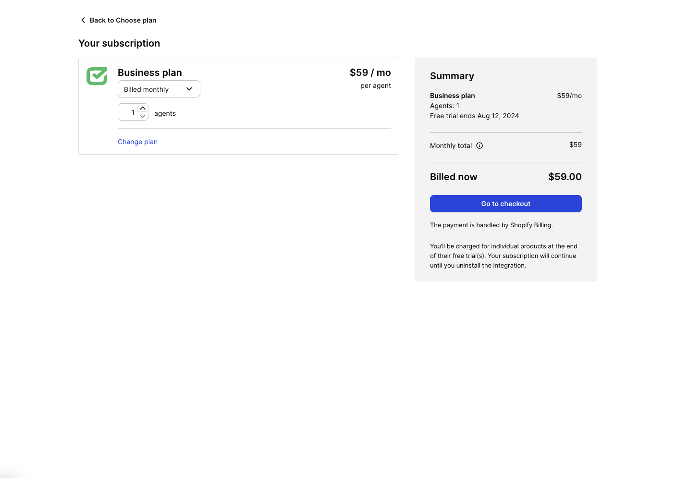The image size is (676, 478).
Task: Click the 'Business plan' card title
Action: pos(150,73)
